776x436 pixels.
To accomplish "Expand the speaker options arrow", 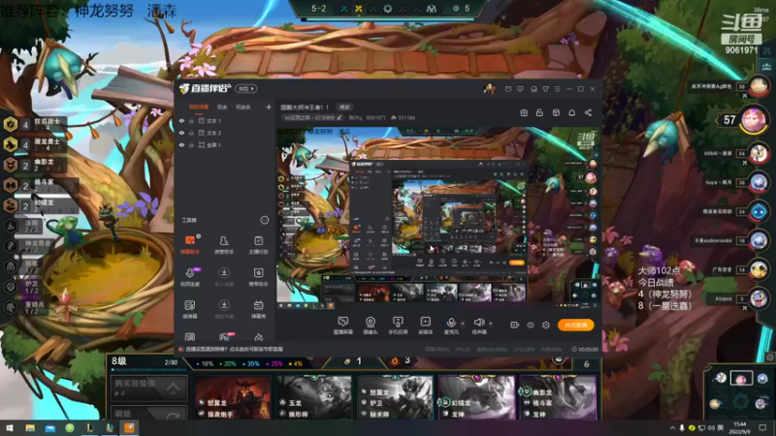I will coord(491,324).
